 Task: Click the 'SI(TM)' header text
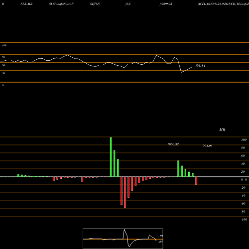coord(95,4)
